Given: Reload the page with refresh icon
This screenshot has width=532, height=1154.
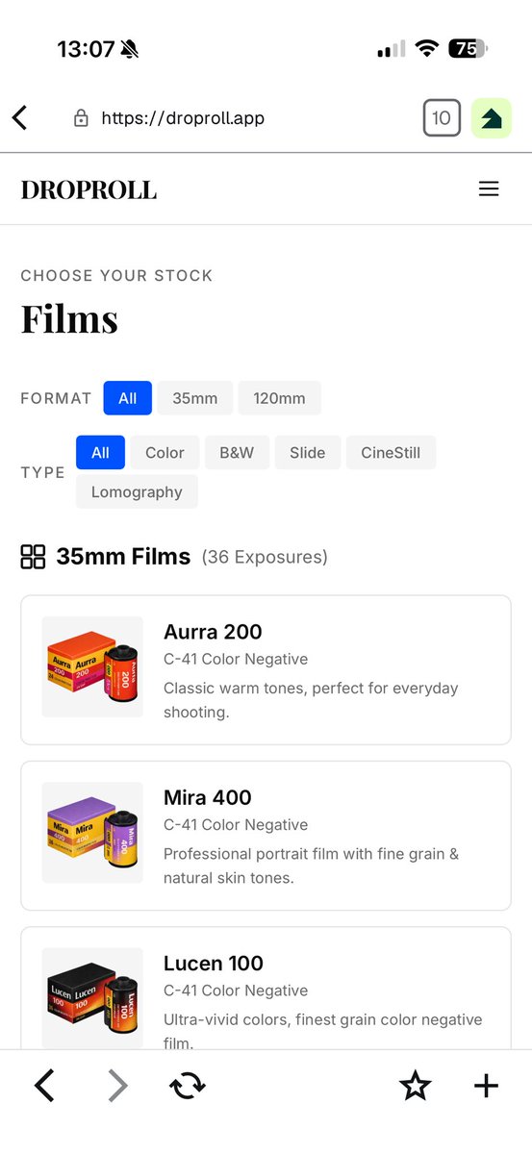Looking at the screenshot, I should (x=188, y=1086).
